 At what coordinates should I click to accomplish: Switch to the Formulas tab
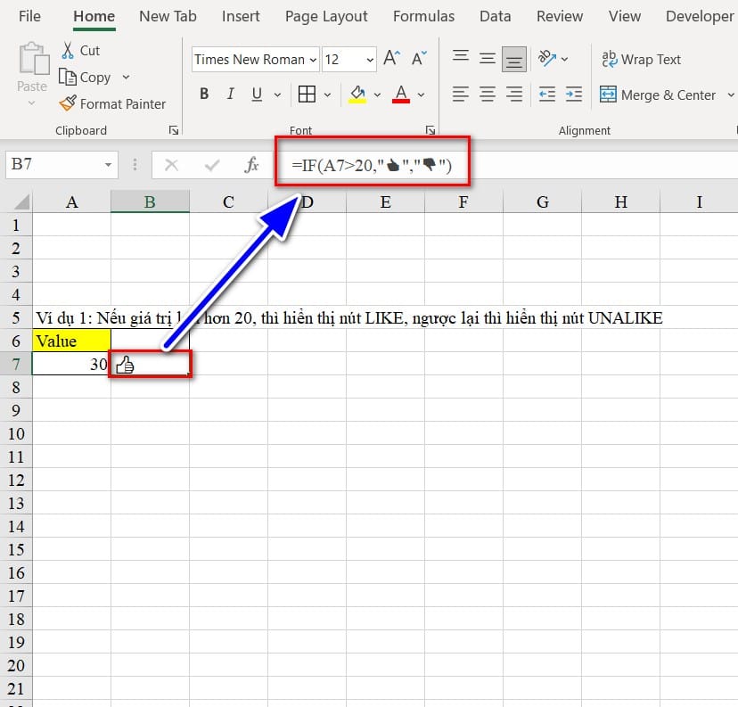coord(423,16)
